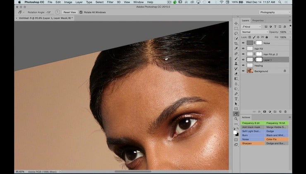
Task: Select the Dodge tool
Action: click(x=236, y=89)
